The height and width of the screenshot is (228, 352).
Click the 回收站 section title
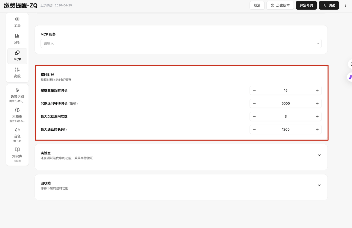(x=46, y=183)
